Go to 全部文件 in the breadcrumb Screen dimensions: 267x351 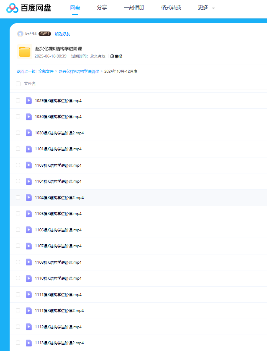(x=46, y=71)
